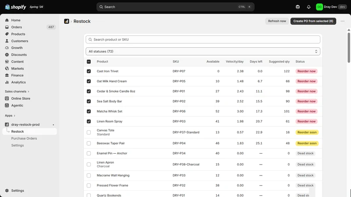Click the Finance bank icon
351x197 pixels.
7,75
